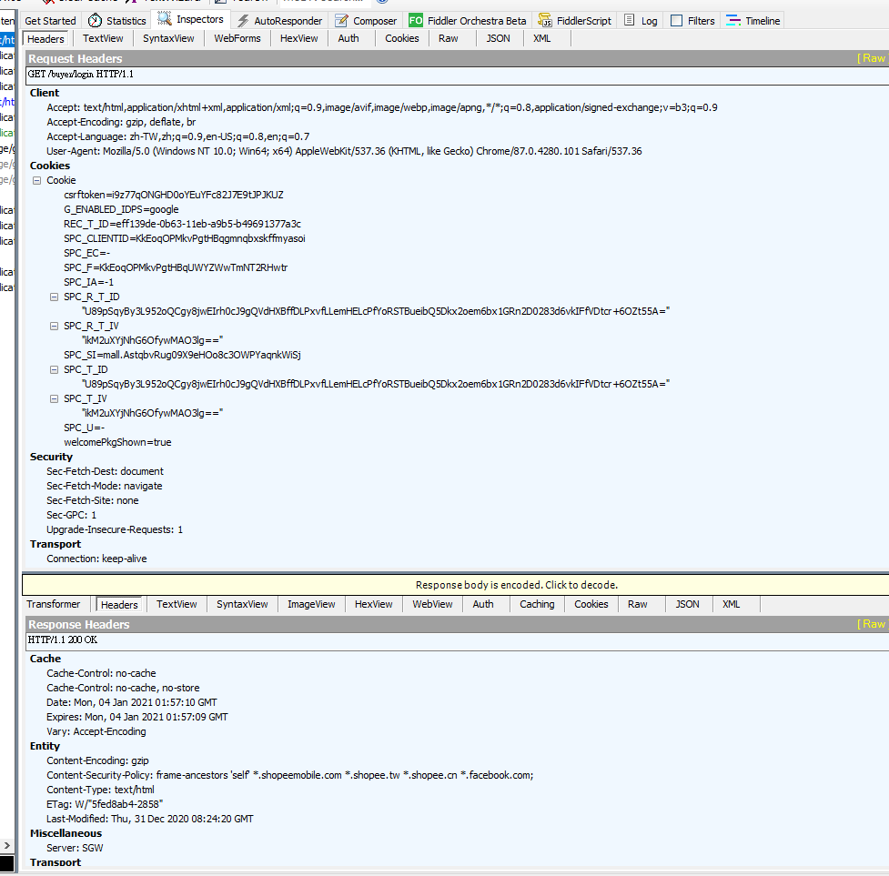The width and height of the screenshot is (889, 876).
Task: Click the Log document icon
Action: 630,20
